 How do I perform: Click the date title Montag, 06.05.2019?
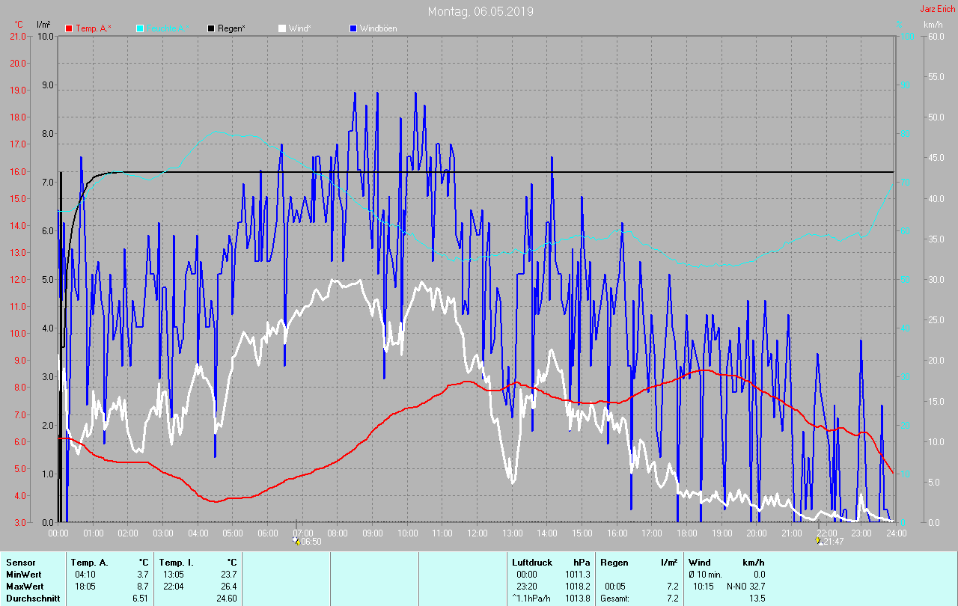[x=480, y=11]
